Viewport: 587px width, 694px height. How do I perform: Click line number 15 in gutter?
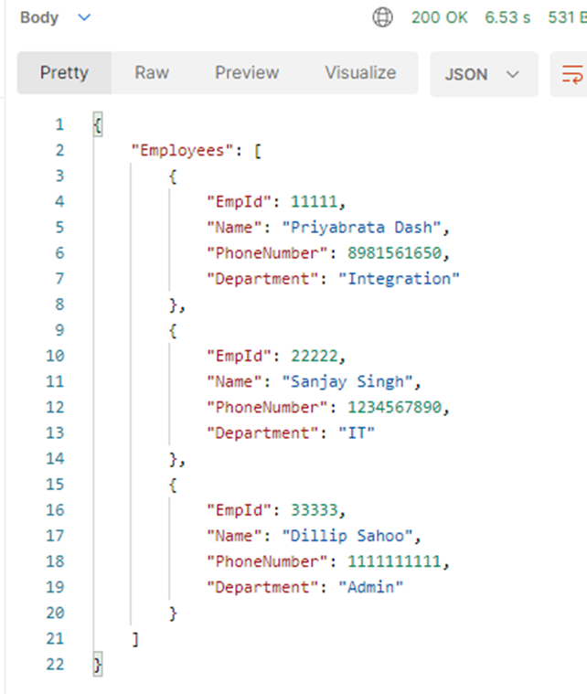(x=55, y=485)
